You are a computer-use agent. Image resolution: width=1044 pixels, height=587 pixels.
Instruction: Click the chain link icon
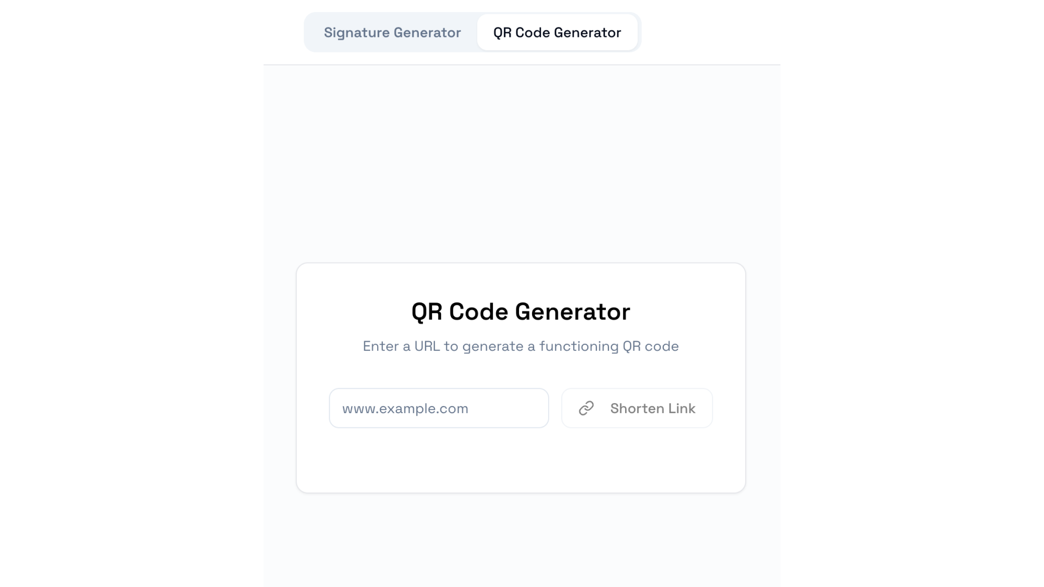586,408
